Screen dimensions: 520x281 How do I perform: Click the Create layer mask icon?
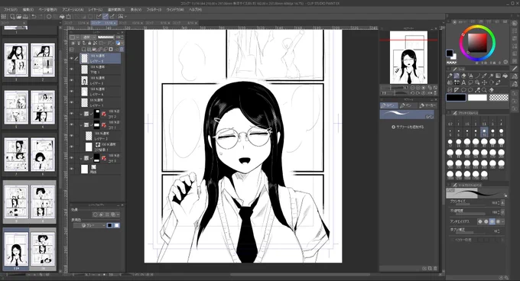click(x=111, y=50)
